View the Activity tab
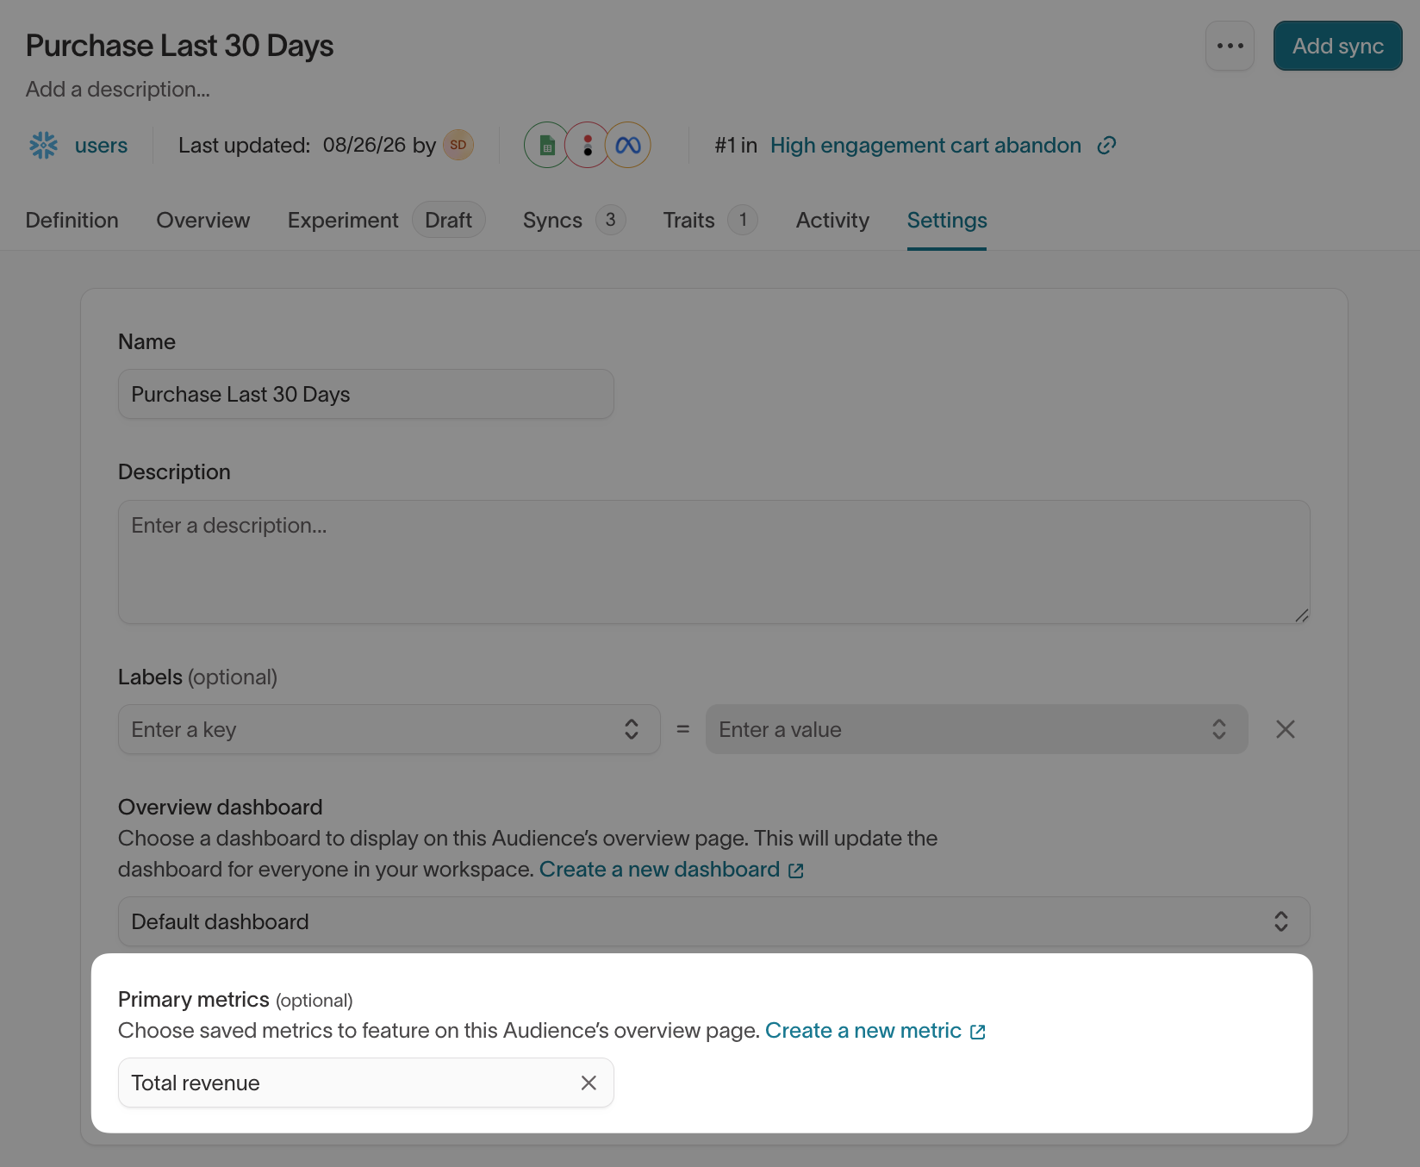The width and height of the screenshot is (1420, 1167). (832, 221)
